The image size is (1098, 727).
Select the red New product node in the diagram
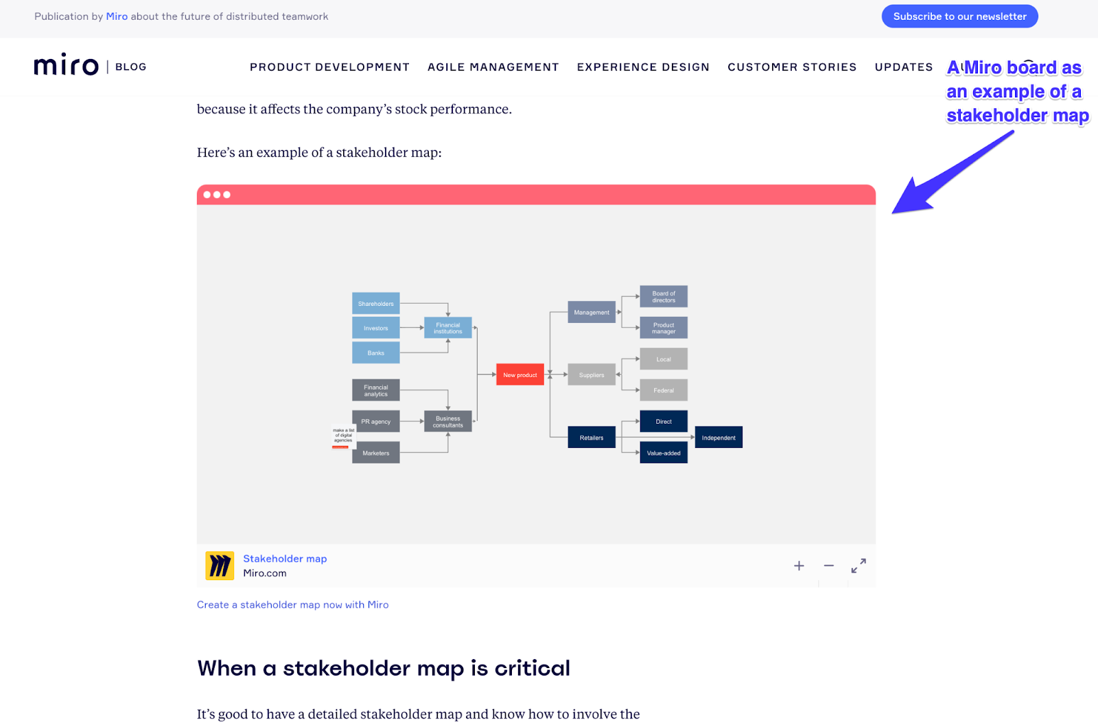tap(519, 374)
